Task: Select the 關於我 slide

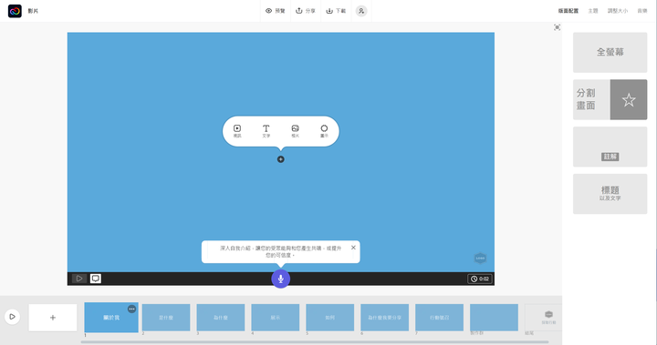Action: [x=111, y=318]
